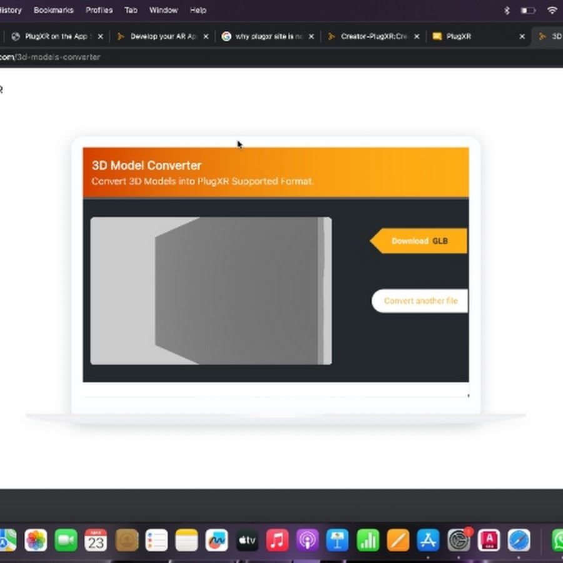Launch Podcasts from the Dock
This screenshot has height=563, width=563.
307,540
